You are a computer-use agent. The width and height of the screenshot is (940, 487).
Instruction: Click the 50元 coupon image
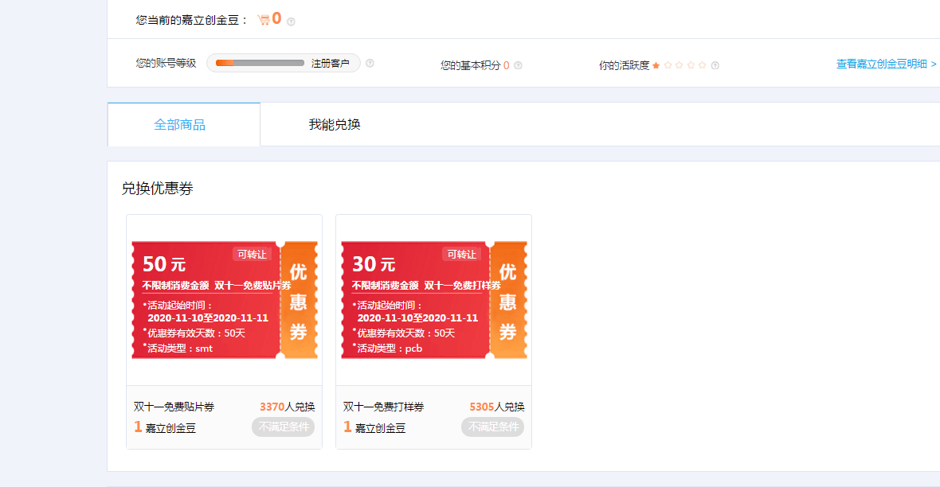click(224, 300)
